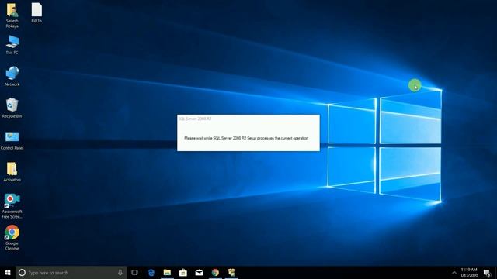Show hidden system tray icons
Screen dimensions: 497x279
point(454,272)
